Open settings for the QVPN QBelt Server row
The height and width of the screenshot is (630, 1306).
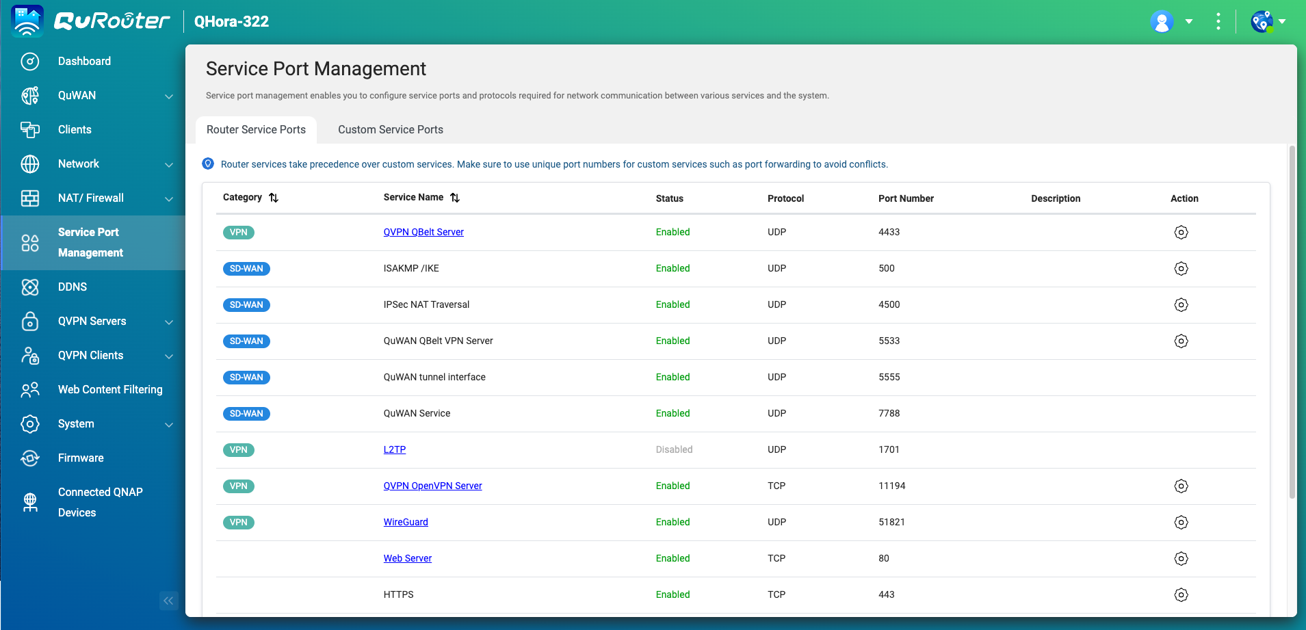click(x=1182, y=232)
